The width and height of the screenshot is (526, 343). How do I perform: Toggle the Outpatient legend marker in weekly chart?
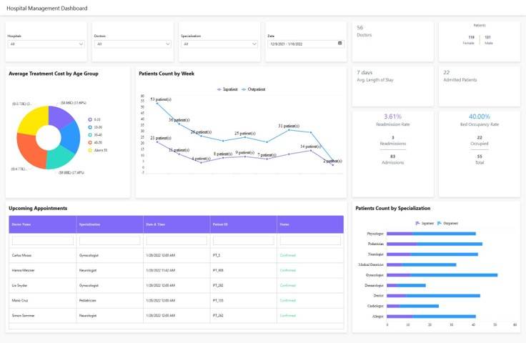click(x=244, y=89)
